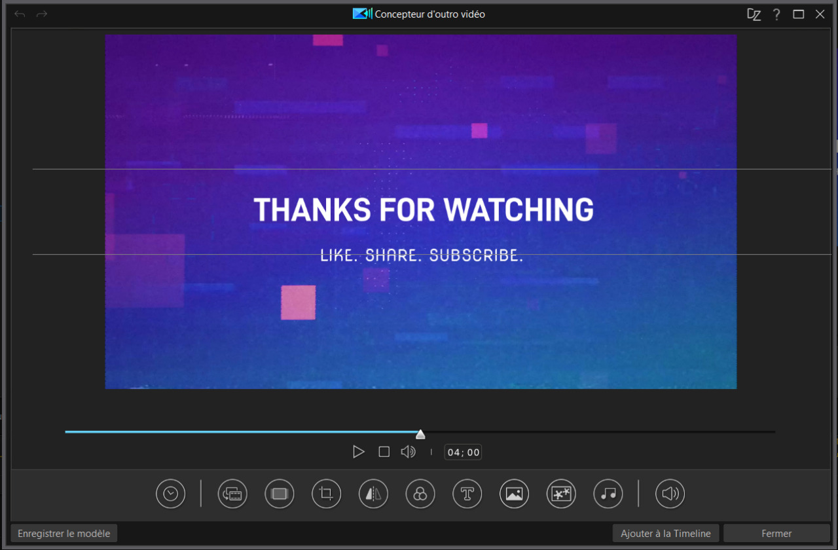Replace the background media clip
The height and width of the screenshot is (550, 838).
[232, 494]
